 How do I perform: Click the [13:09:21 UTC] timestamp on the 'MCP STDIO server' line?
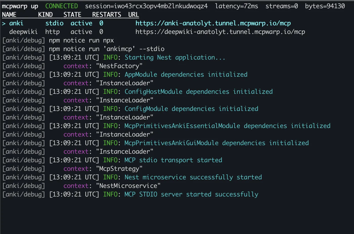(x=74, y=194)
